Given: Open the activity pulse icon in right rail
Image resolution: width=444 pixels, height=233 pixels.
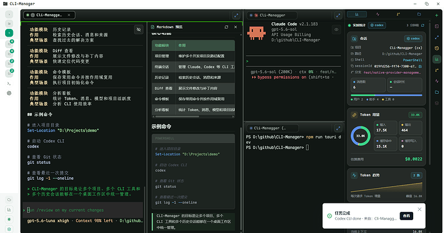Looking at the screenshot, I should point(437,81).
